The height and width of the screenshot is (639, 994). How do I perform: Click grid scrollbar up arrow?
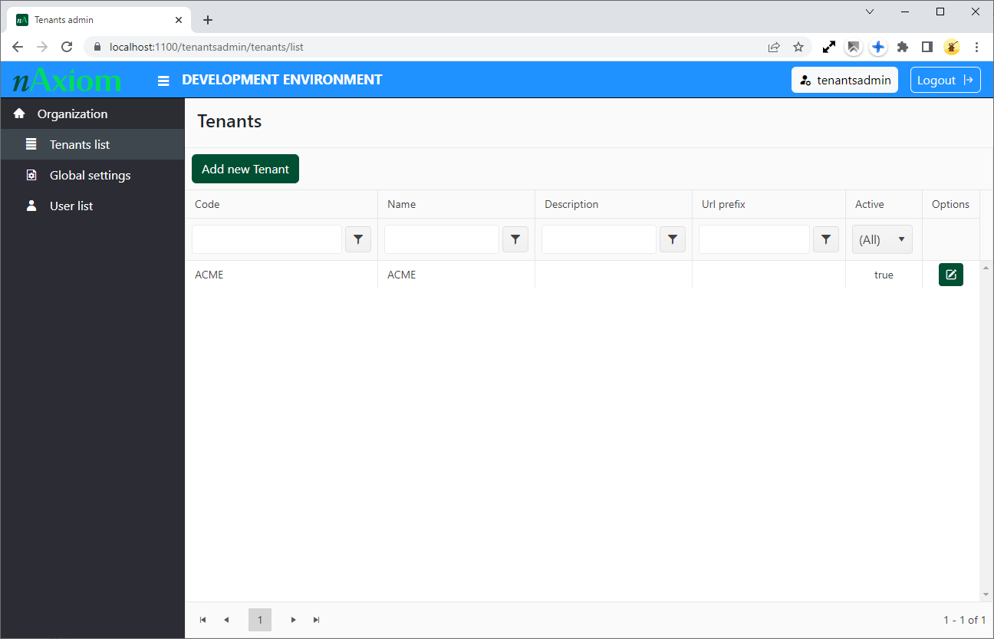(x=986, y=266)
